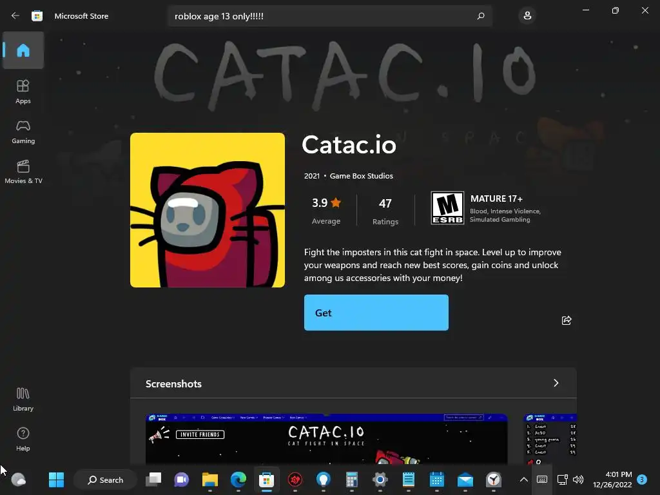Open the Chat app on the taskbar
Screen dimensions: 660x495
pos(181,480)
